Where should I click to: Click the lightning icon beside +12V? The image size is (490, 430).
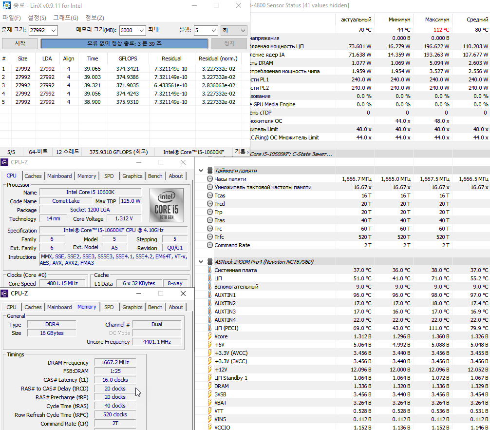(x=210, y=370)
